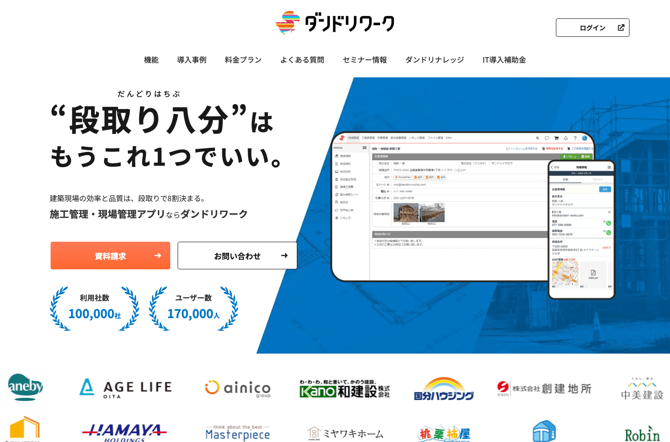Click the ミヤワキホーム logo

click(345, 433)
